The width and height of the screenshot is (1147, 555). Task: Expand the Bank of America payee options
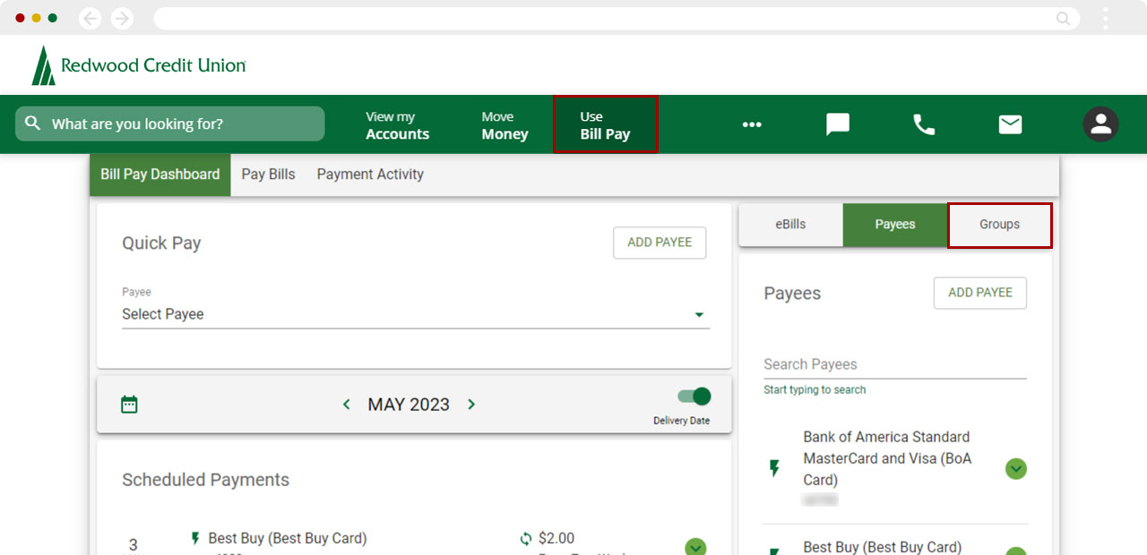[x=1015, y=469]
